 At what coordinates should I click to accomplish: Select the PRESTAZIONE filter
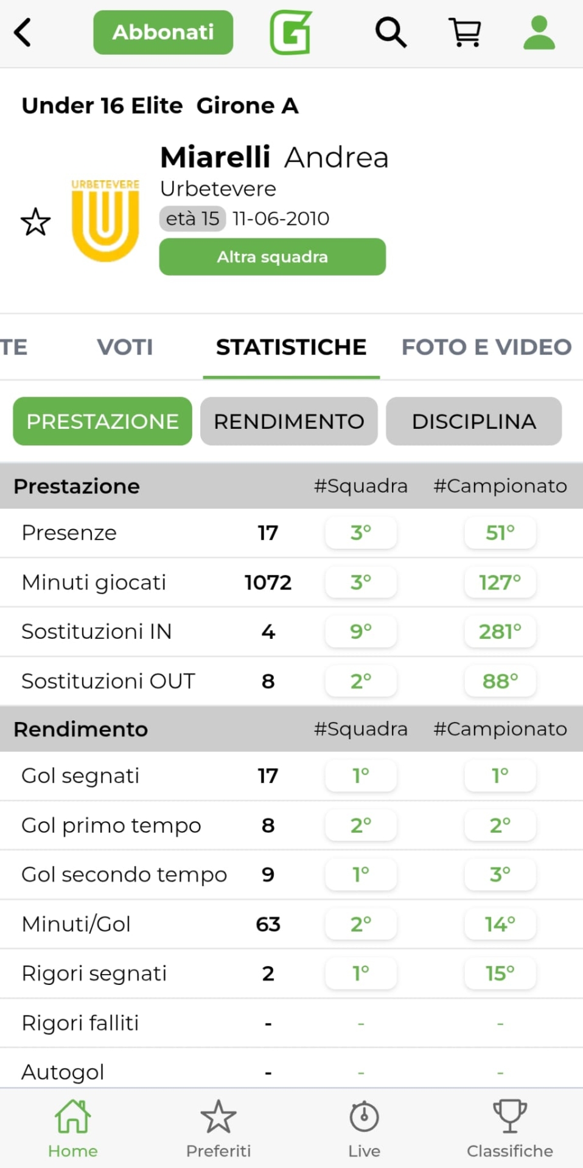[x=102, y=422]
